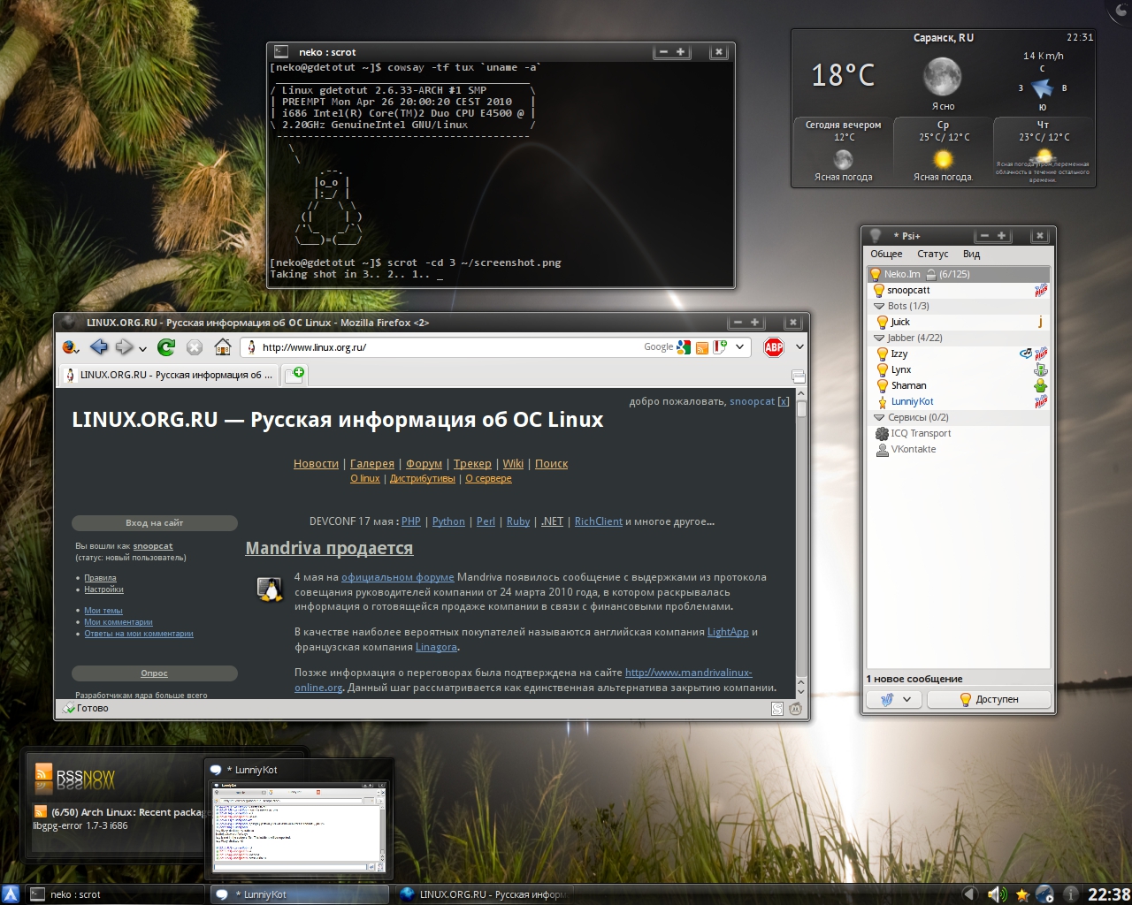Select VKontakte service entry

[x=959, y=449]
